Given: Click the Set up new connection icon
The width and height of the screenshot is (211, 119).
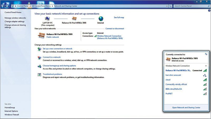Looking at the screenshot, I should 39,49.
